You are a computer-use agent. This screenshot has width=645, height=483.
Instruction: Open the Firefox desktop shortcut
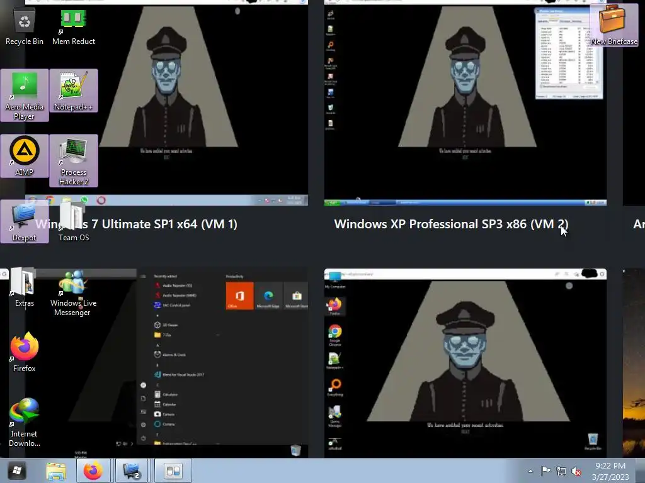(x=25, y=352)
